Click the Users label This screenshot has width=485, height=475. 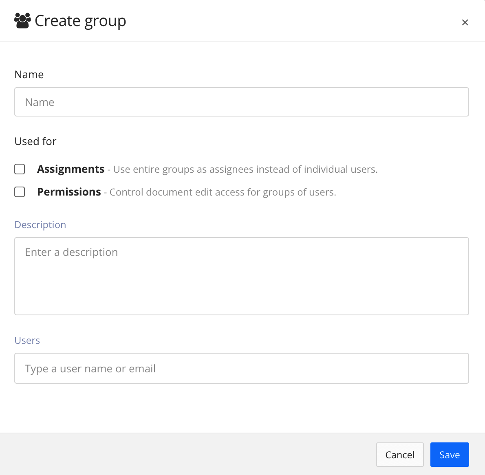[x=27, y=340]
